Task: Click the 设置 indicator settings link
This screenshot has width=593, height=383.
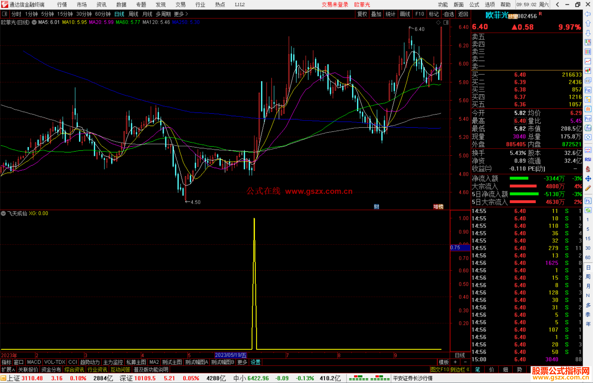Action: tap(255, 362)
